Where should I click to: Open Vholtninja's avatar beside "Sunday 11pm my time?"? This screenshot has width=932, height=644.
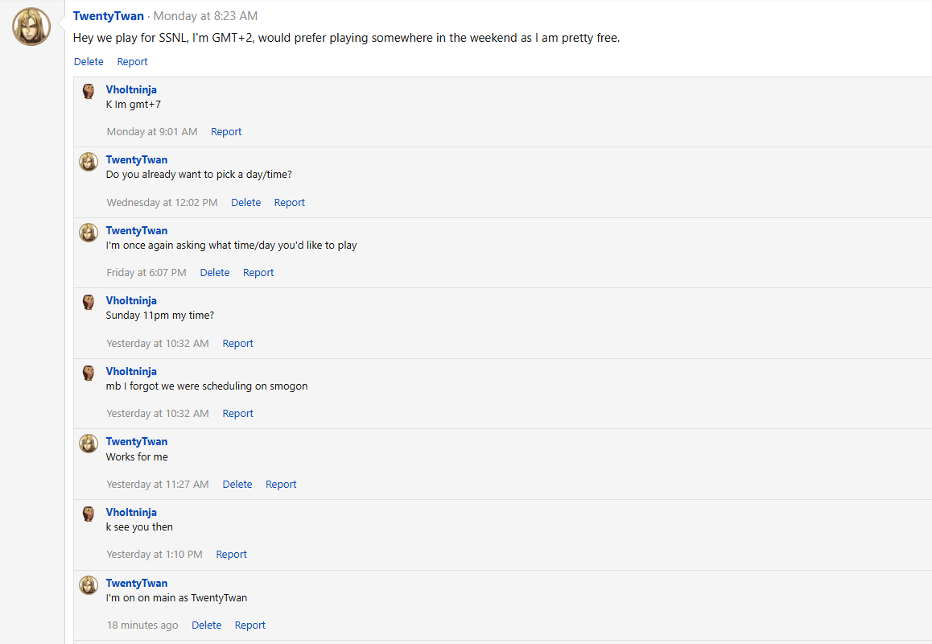point(89,303)
